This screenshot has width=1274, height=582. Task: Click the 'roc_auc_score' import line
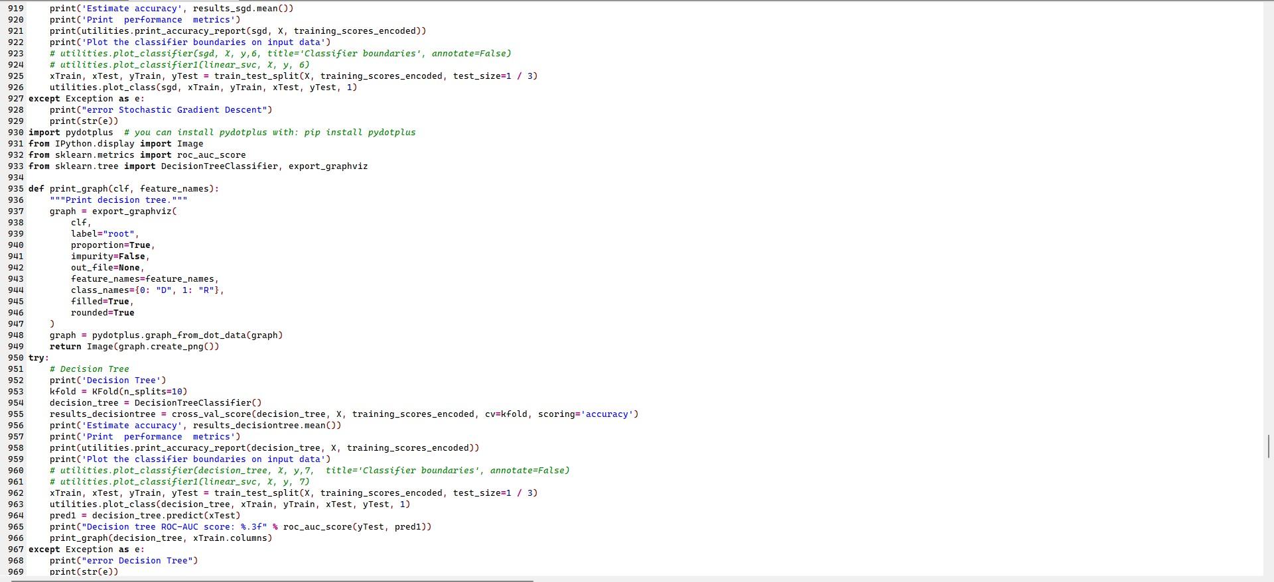pos(137,155)
